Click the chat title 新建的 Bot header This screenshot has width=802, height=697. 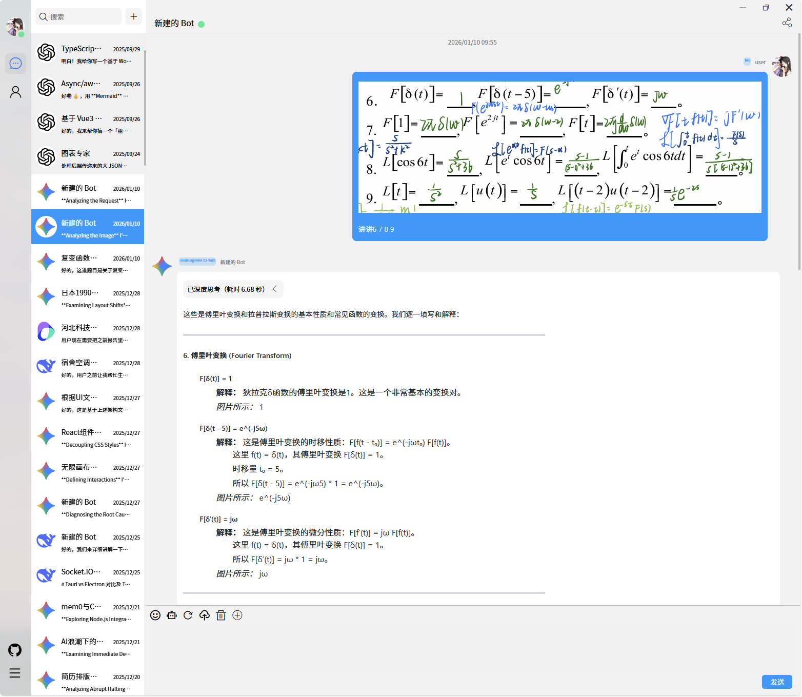(x=174, y=23)
